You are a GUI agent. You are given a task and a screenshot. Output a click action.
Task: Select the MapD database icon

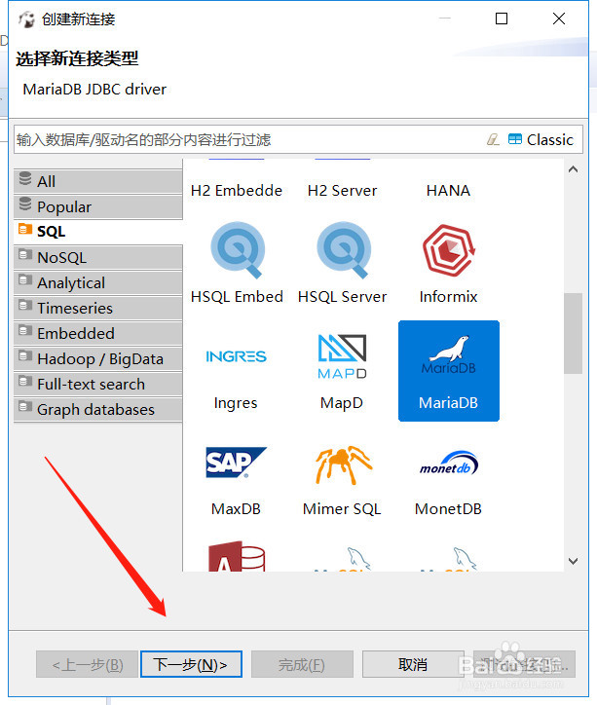point(342,356)
